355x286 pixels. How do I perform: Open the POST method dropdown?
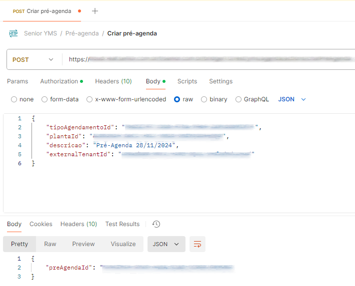point(33,59)
